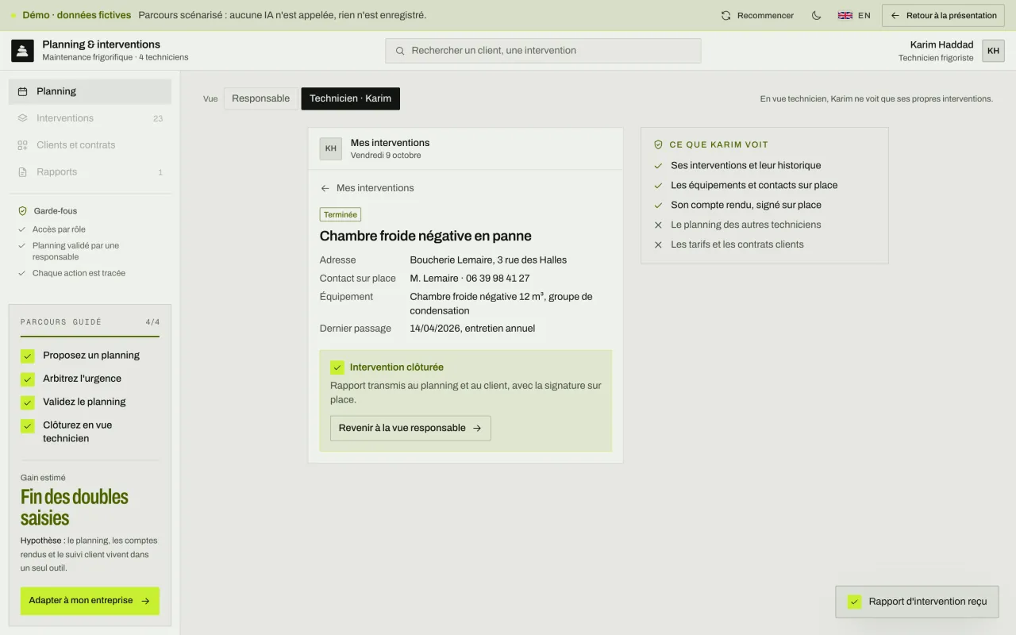1016x635 pixels.
Task: Click the X icon beside tarifs et contrats
Action: tap(658, 244)
